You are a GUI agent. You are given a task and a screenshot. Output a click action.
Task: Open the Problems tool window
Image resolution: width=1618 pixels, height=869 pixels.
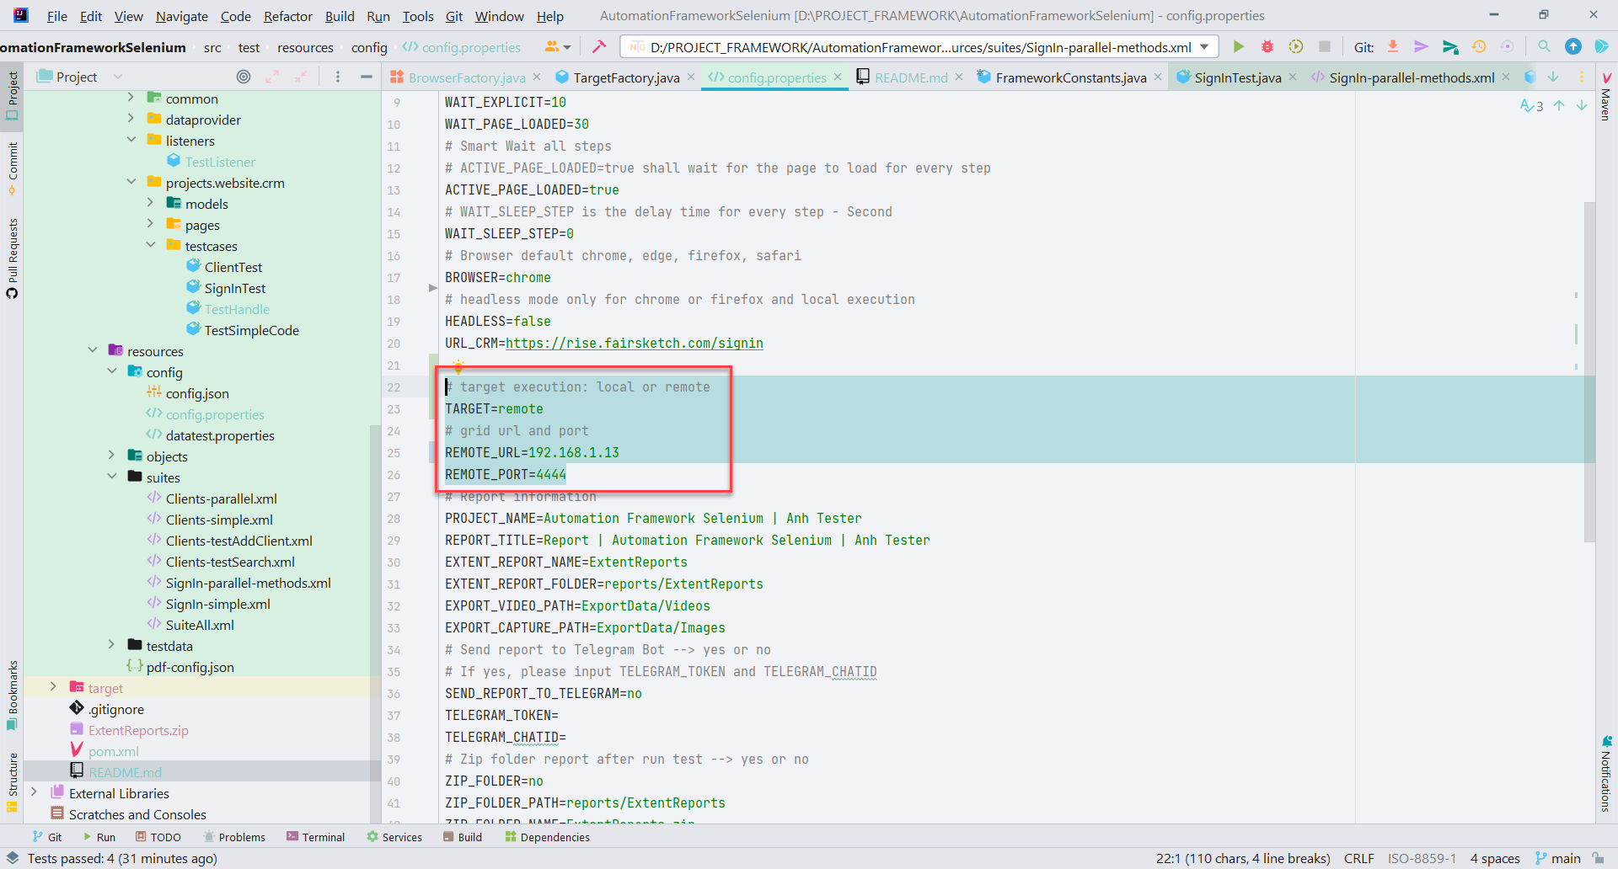coord(234,837)
